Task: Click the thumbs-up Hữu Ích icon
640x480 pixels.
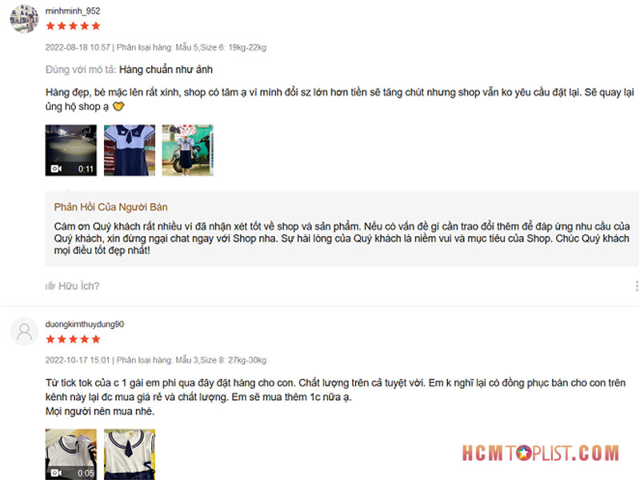Action: (x=50, y=286)
